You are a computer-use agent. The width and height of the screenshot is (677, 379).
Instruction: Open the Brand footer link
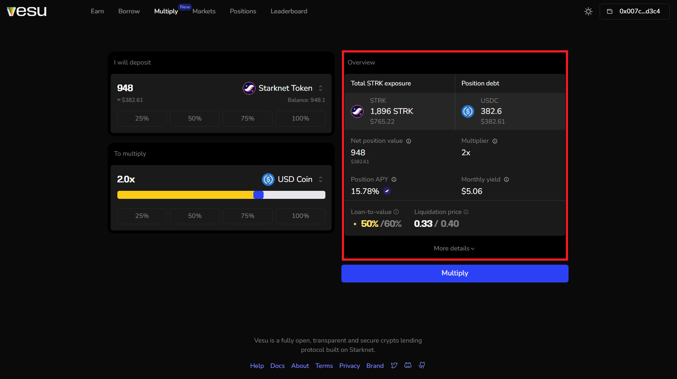coord(375,366)
